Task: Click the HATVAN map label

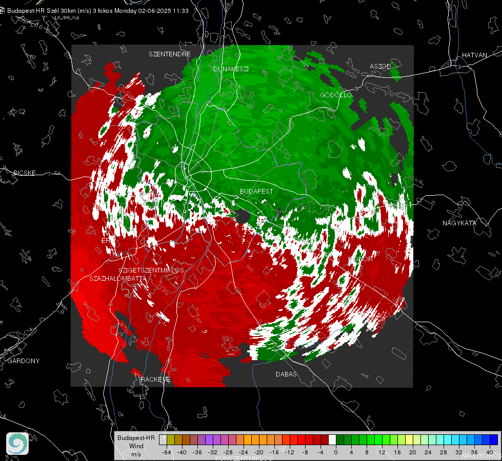Action: tap(474, 55)
